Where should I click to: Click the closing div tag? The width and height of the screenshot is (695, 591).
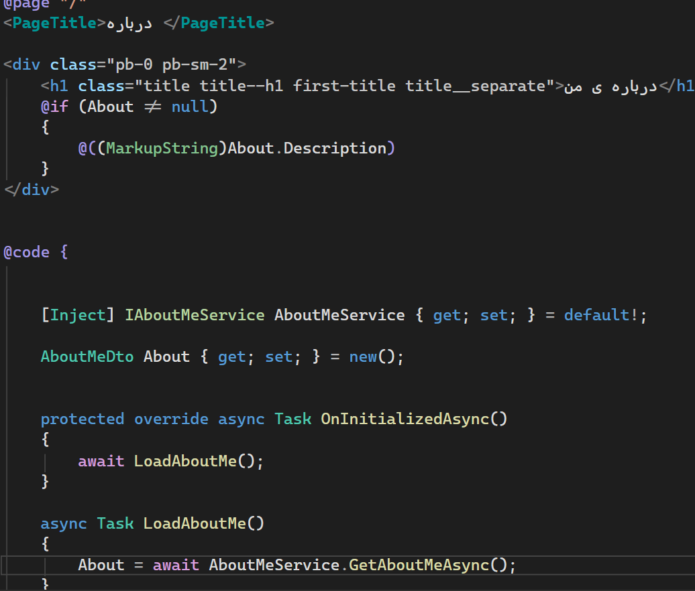[x=32, y=190]
